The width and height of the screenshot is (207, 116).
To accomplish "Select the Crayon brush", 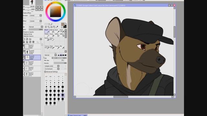I will point(57,47).
